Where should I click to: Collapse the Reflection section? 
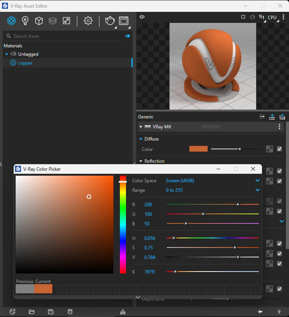point(141,161)
